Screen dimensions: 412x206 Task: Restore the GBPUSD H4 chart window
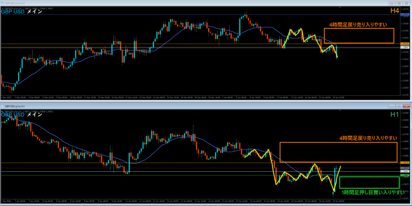[x=399, y=3]
